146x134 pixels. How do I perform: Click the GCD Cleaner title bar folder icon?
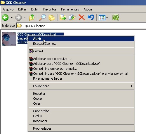(x=3, y=2)
